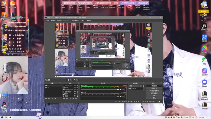The width and height of the screenshot is (211, 119).
Task: Toggle eye on the bright image source row
Action: tap(75, 94)
